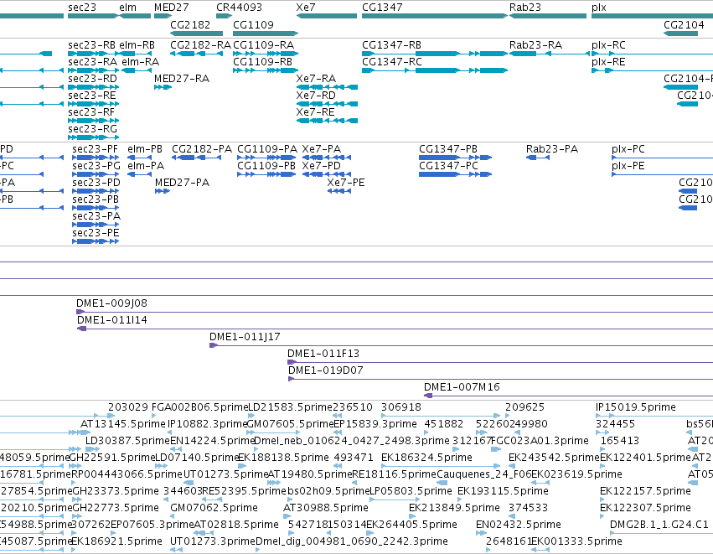Image resolution: width=713 pixels, height=554 pixels.
Task: Click transcript sec23-RB
Action: coord(93,54)
